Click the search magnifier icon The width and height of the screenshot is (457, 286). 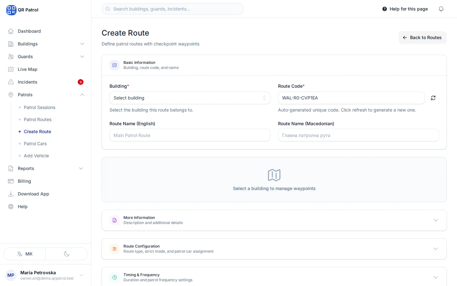click(108, 9)
